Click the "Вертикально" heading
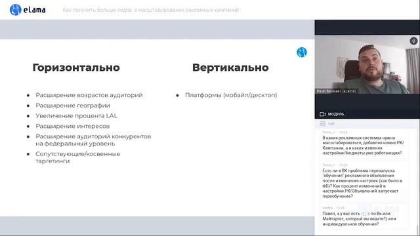The height and width of the screenshot is (236, 420). pos(230,68)
